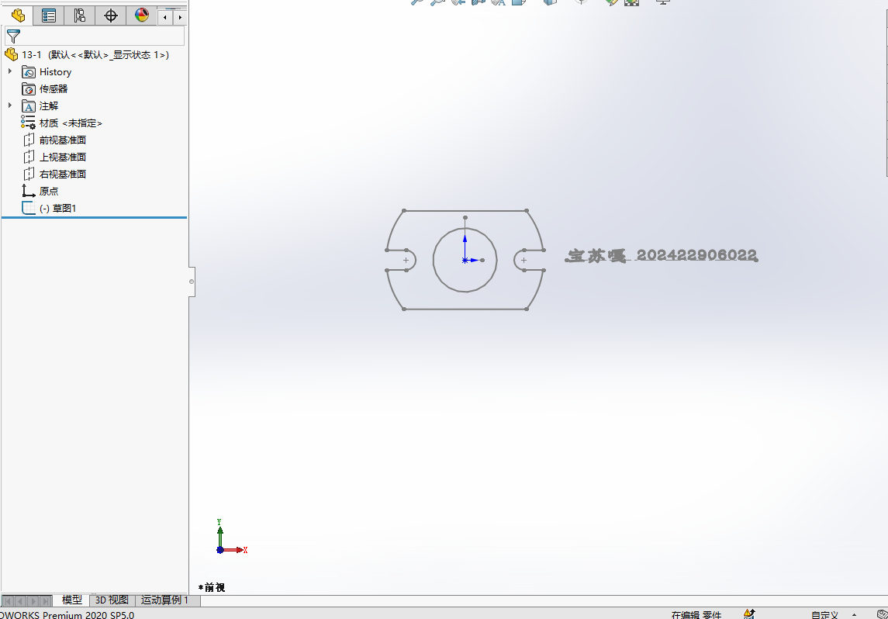Open the View Settings monitor icon
This screenshot has height=619, width=888.
662,2
